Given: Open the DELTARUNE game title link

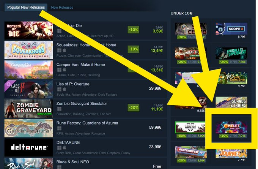Looking at the screenshot, I should [68, 142].
